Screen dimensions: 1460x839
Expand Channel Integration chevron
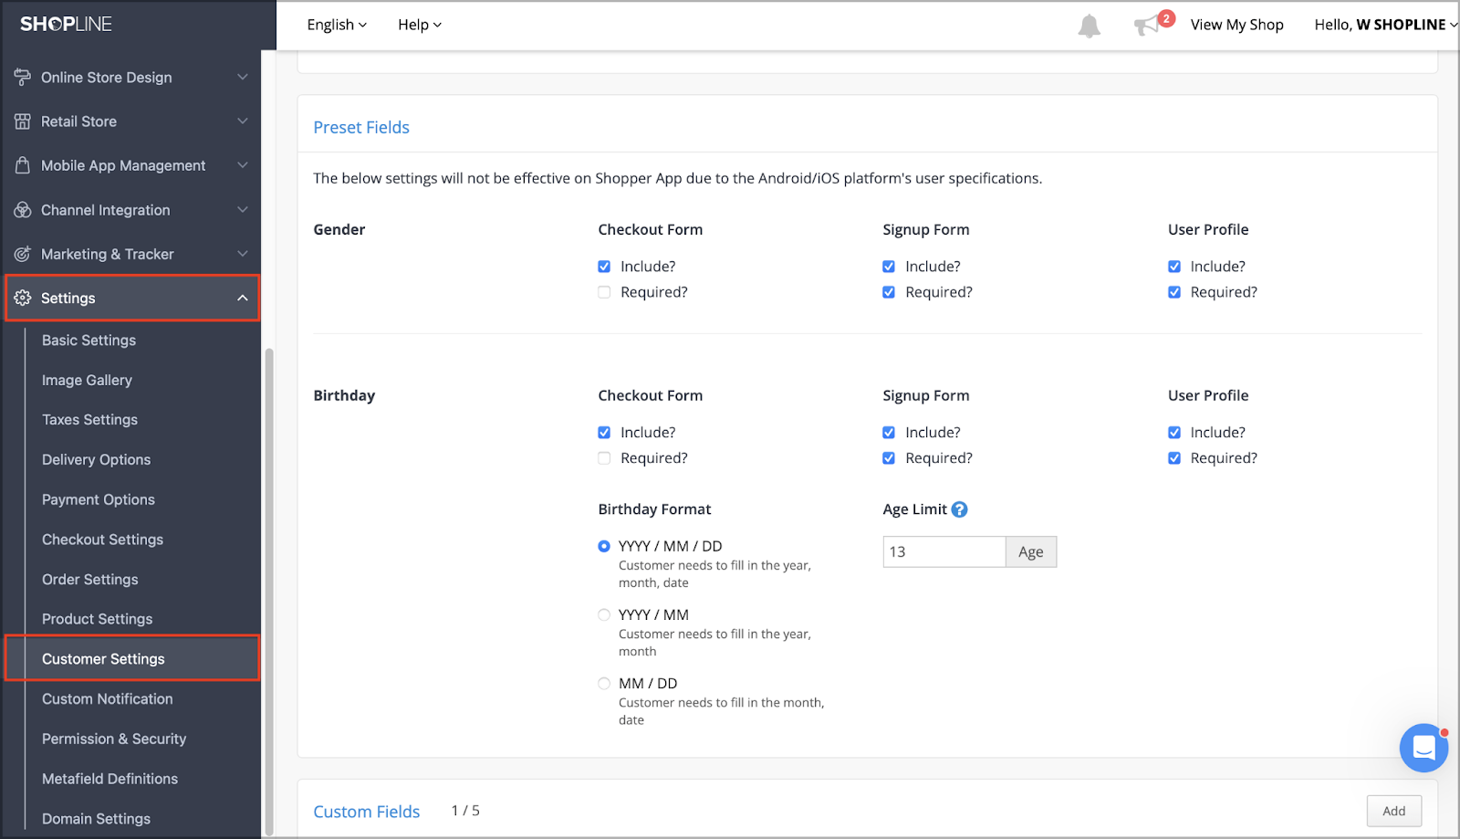tap(243, 210)
